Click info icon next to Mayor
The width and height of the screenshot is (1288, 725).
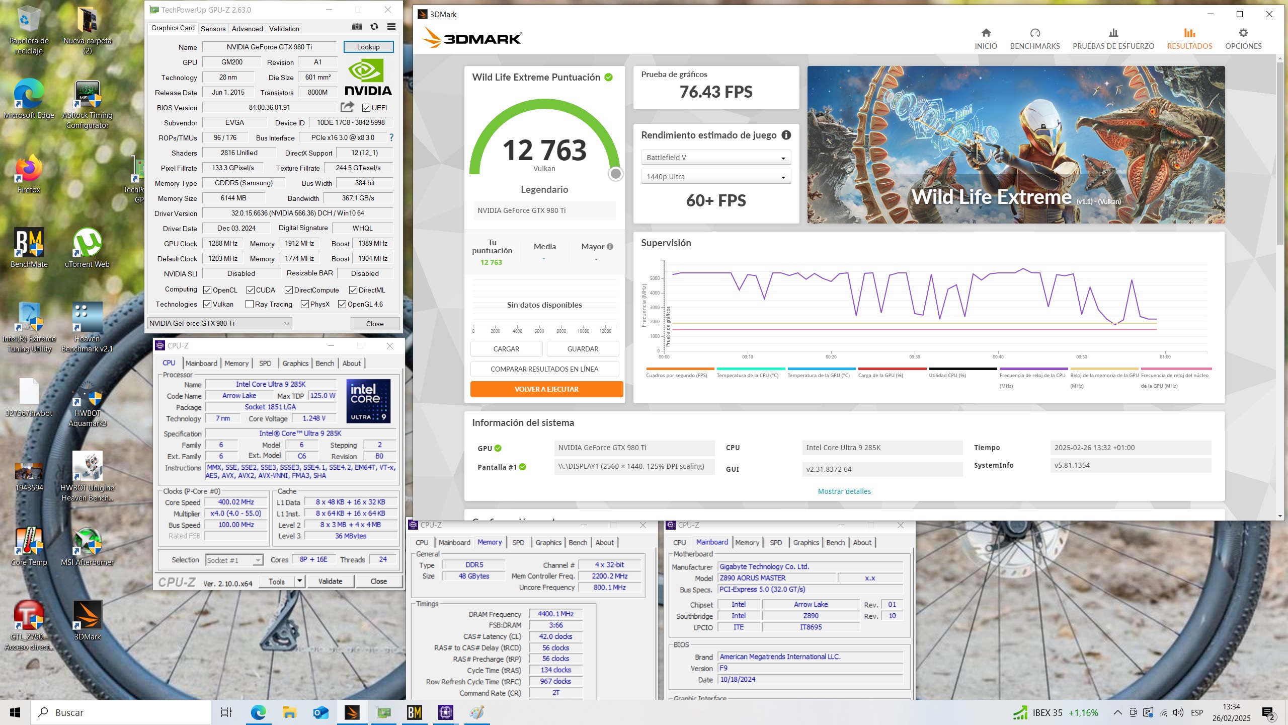(x=610, y=247)
